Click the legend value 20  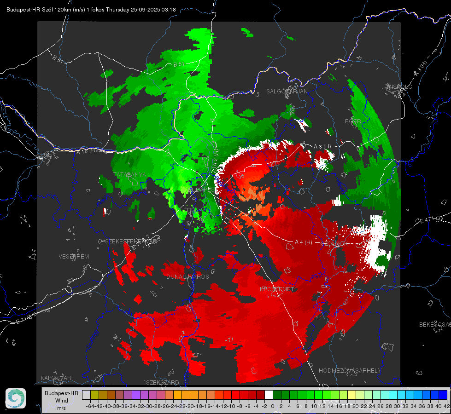click(x=356, y=406)
